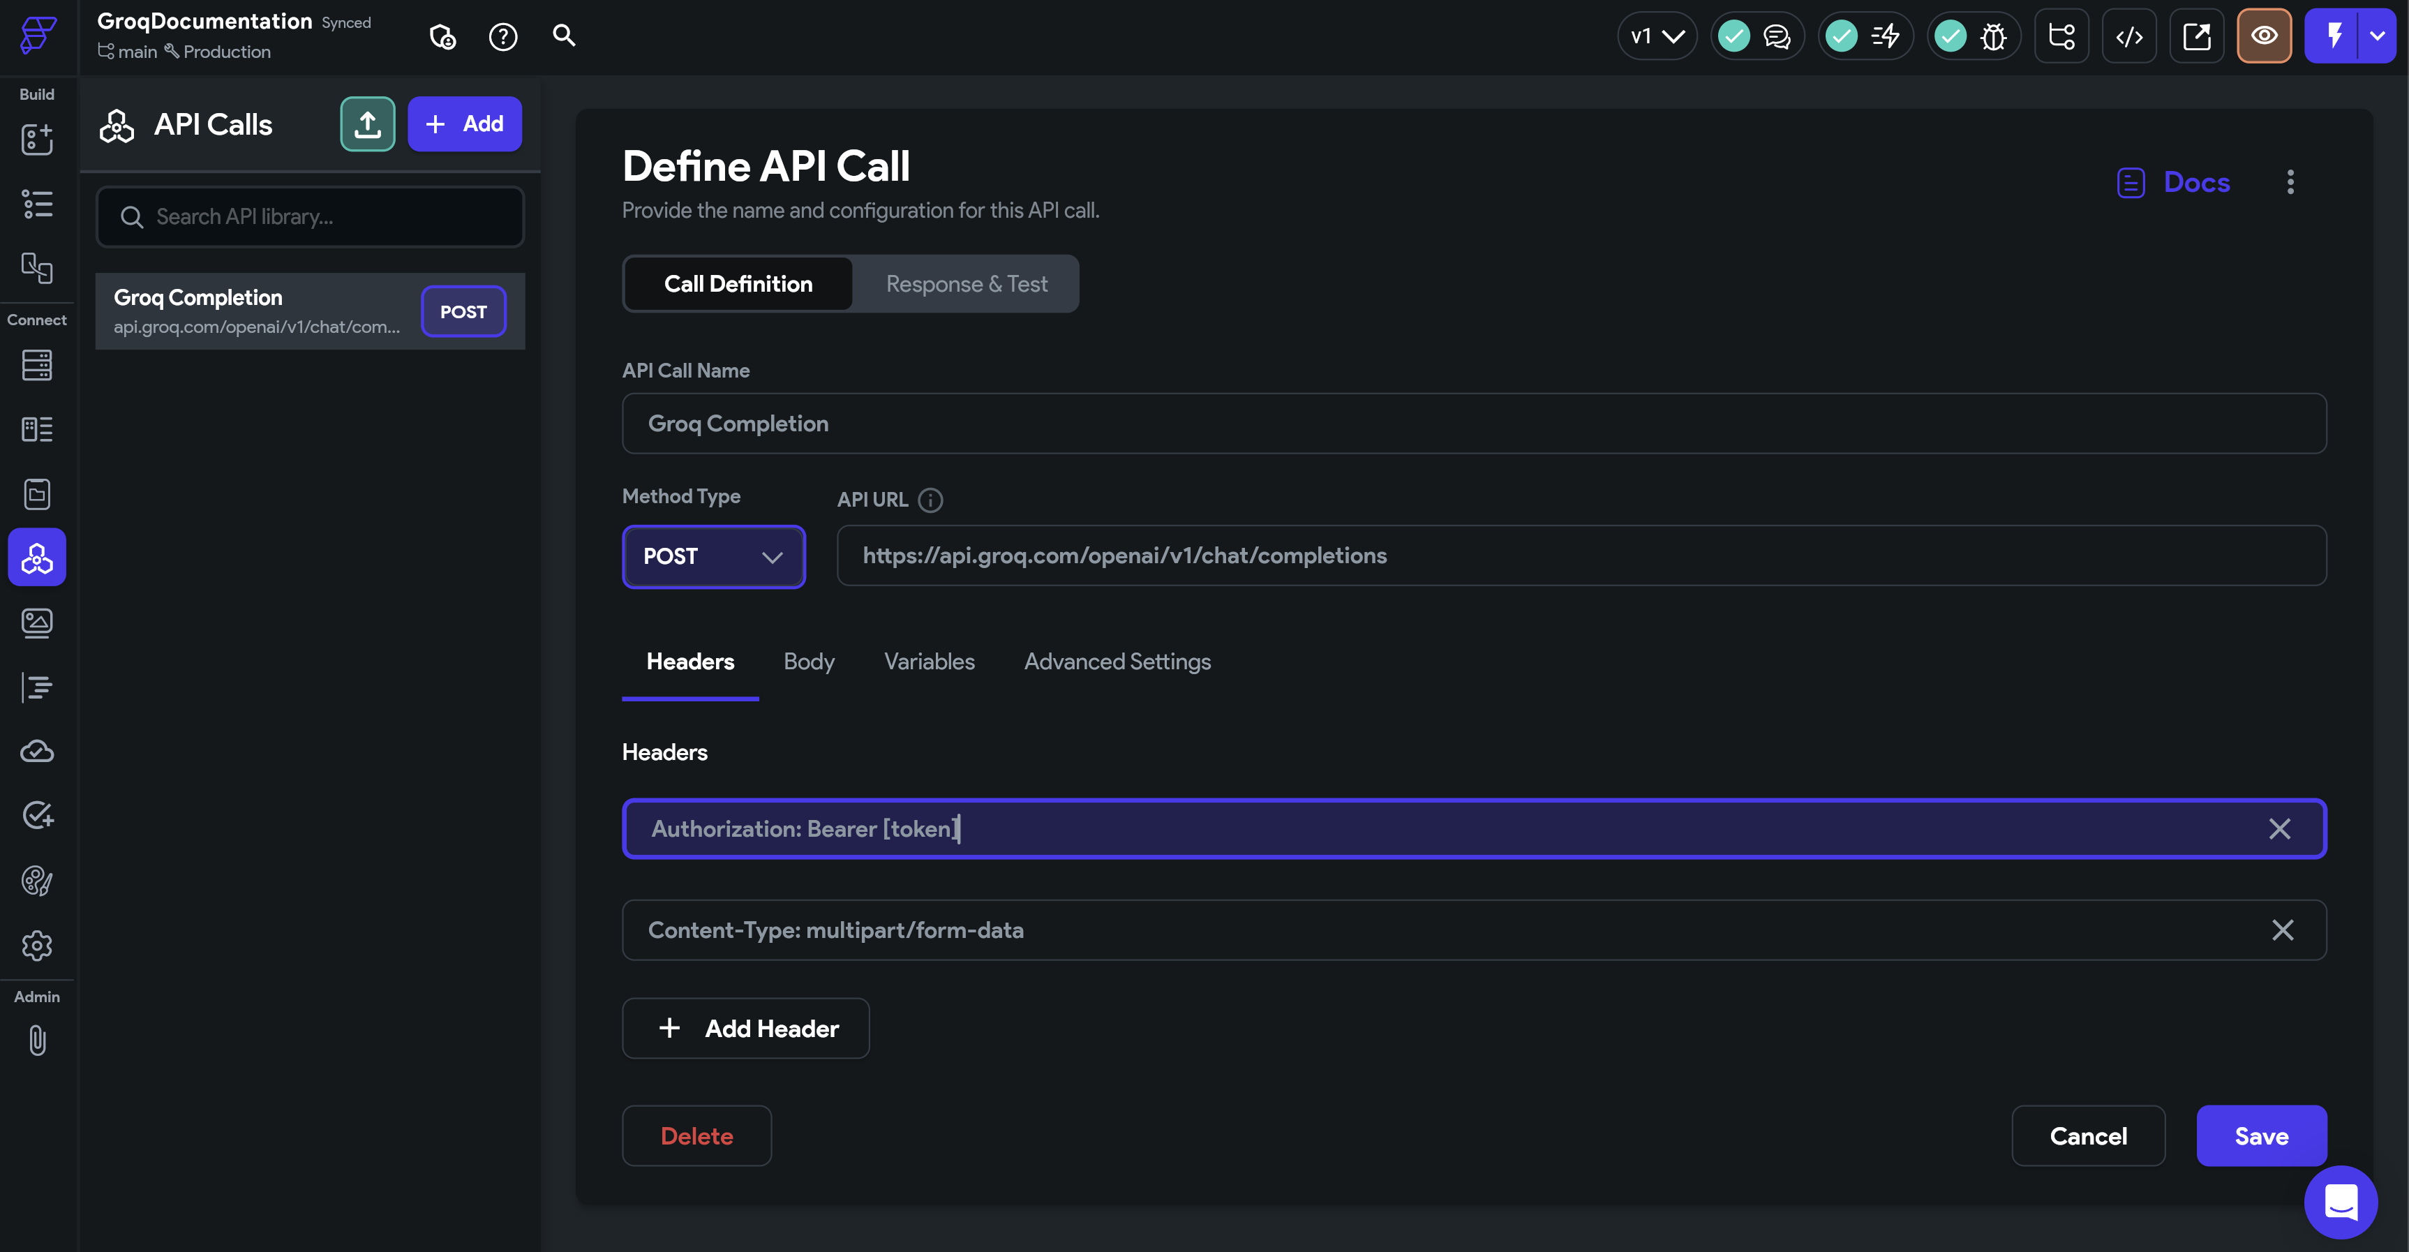
Task: Open the help question mark icon
Action: coord(503,36)
